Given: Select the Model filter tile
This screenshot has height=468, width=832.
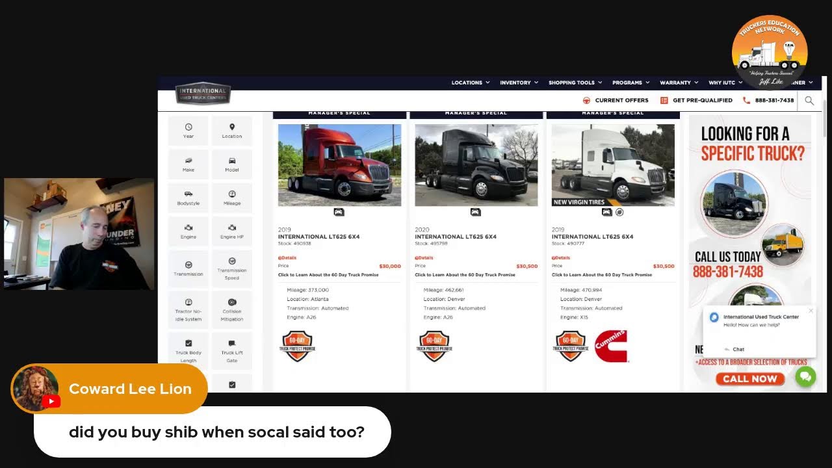Looking at the screenshot, I should pyautogui.click(x=232, y=164).
